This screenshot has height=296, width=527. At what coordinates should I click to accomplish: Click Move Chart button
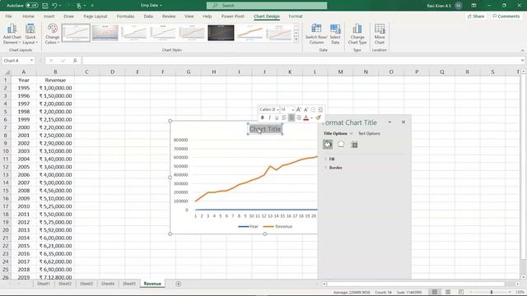[x=380, y=34]
